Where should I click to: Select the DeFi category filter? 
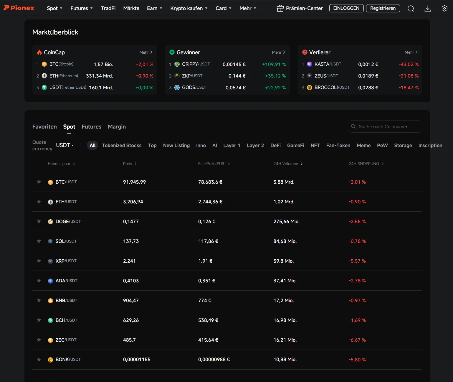(275, 146)
